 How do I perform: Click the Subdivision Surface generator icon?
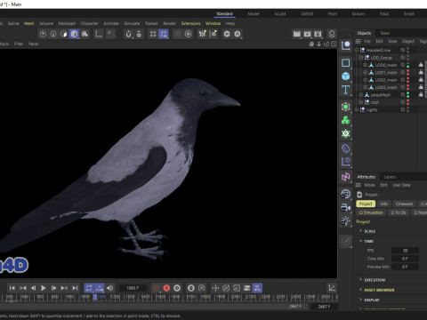346,107
